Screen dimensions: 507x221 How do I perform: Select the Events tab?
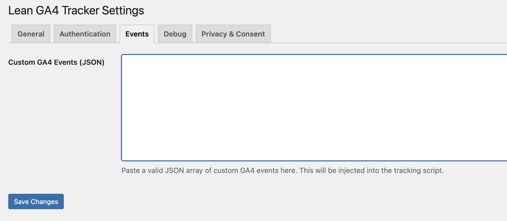click(x=137, y=34)
